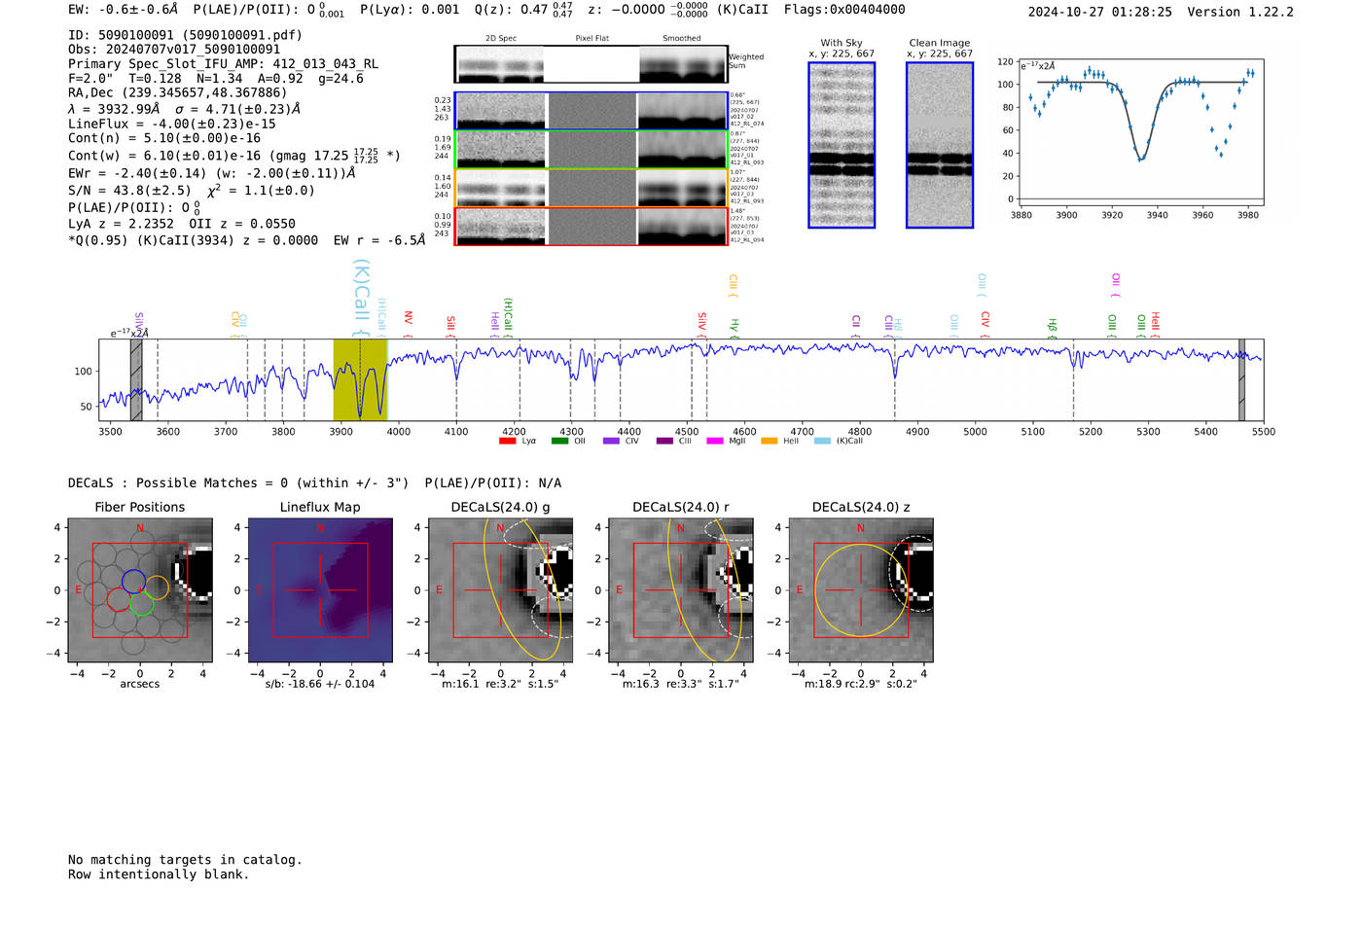Click the orange fiber circle in Fiber Positions
1362x927 pixels.
click(x=157, y=588)
